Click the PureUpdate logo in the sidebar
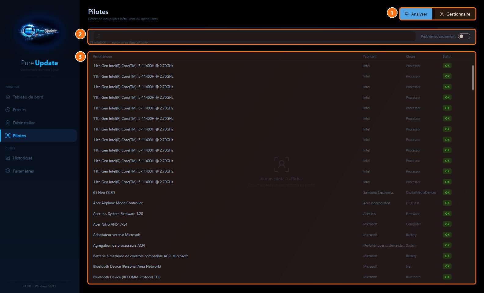This screenshot has height=293, width=484. coord(39,31)
